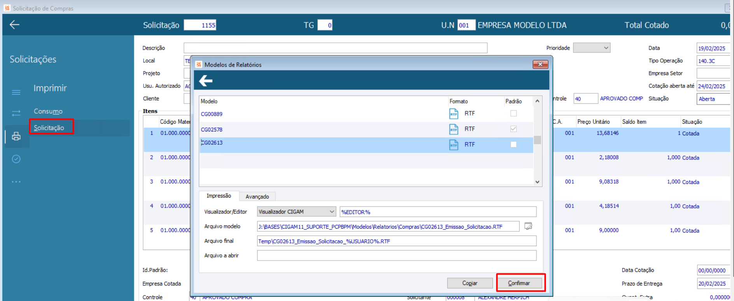Click the model list scroll-down arrow
The width and height of the screenshot is (734, 301).
(537, 182)
